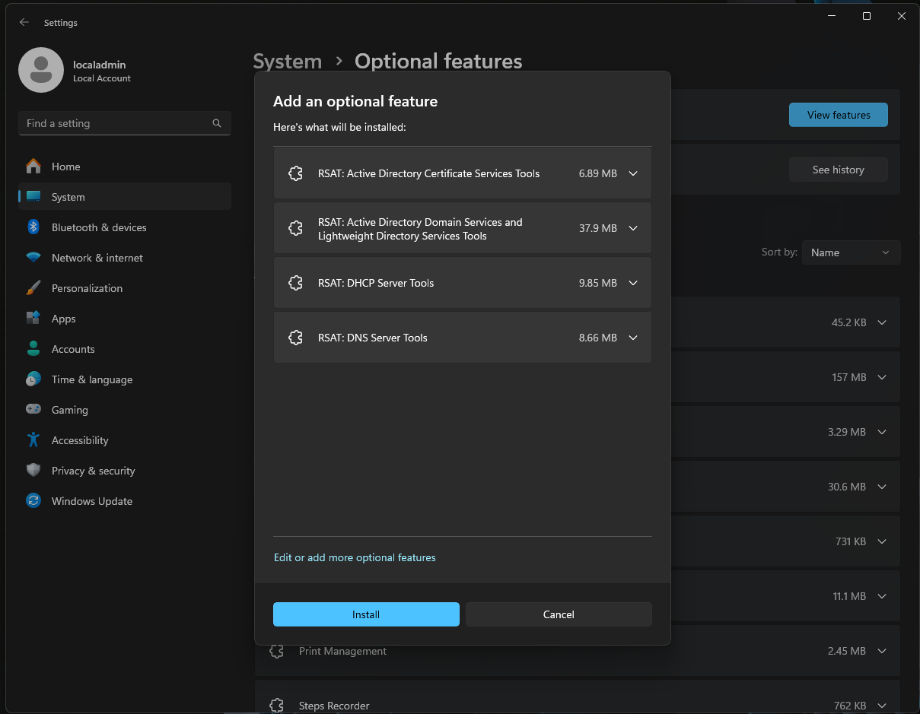
Task: Click in the Find a setting field
Action: point(114,123)
